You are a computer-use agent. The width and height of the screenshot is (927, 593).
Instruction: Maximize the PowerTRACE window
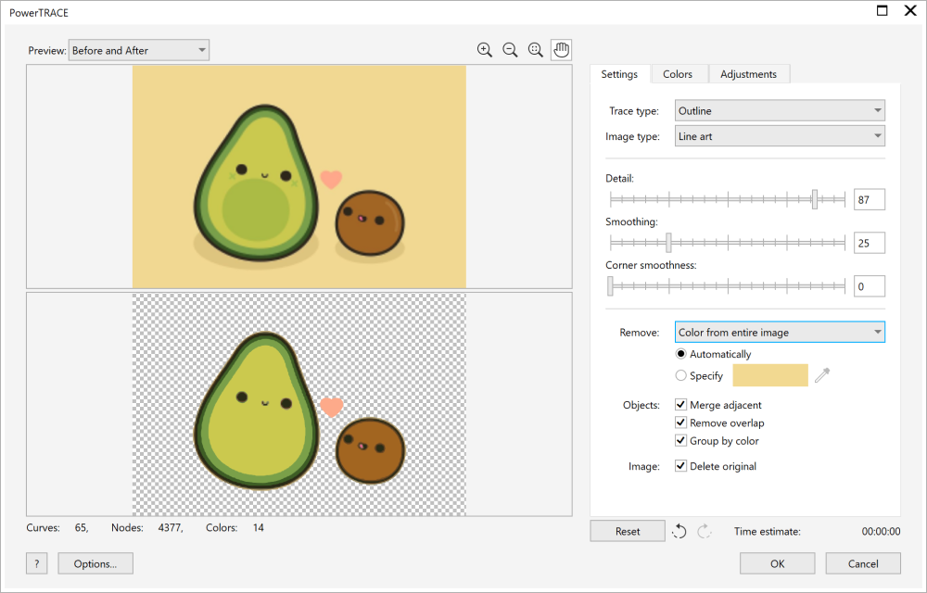click(883, 10)
